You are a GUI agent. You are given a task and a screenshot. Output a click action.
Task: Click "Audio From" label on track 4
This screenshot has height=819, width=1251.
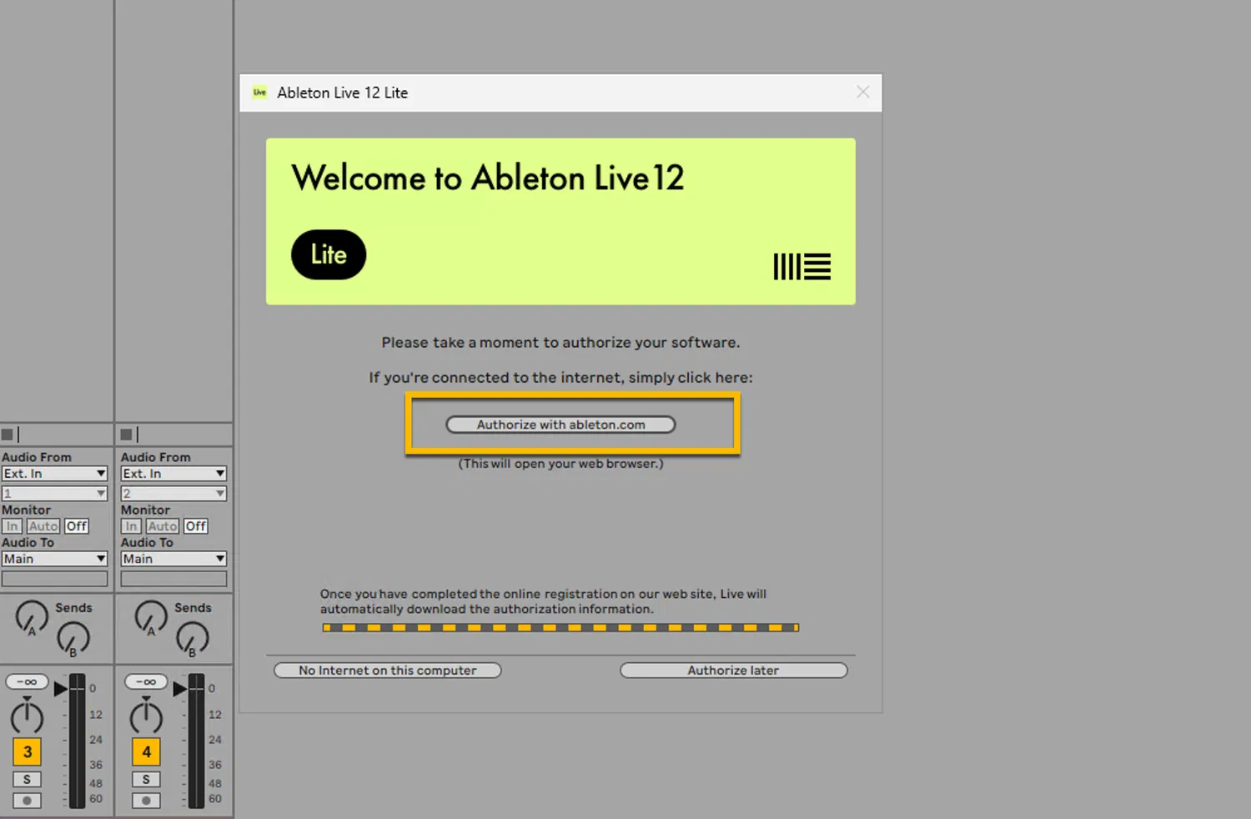tap(156, 457)
